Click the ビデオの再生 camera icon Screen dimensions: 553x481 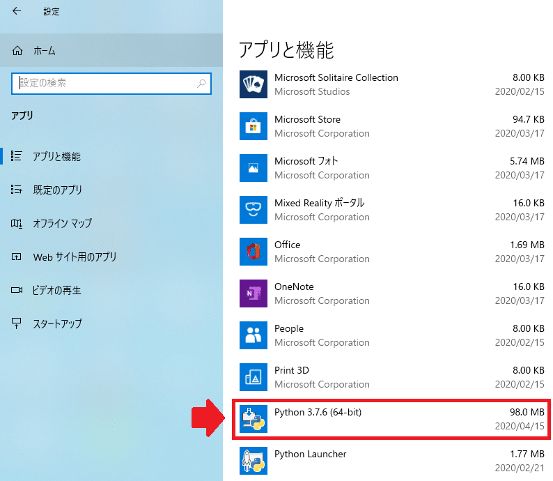[x=16, y=290]
